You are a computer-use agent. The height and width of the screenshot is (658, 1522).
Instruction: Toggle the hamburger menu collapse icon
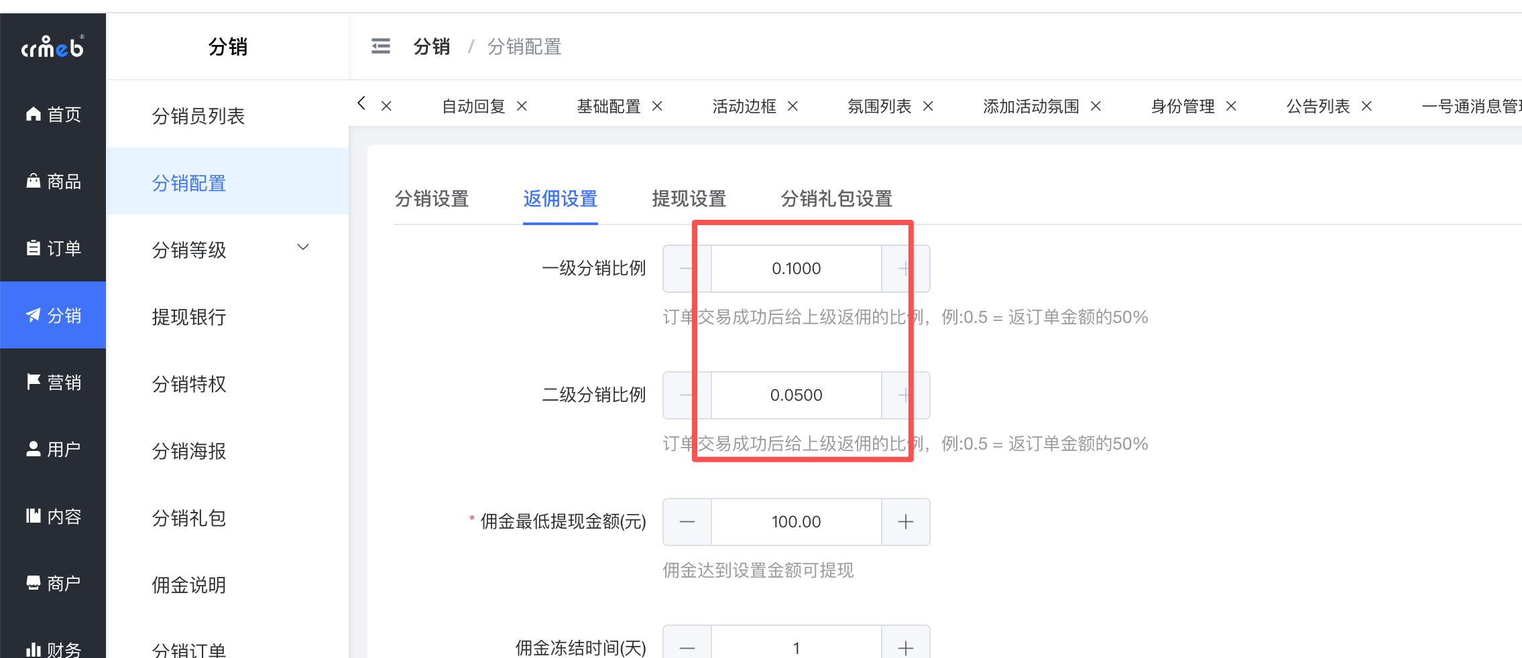pyautogui.click(x=381, y=46)
